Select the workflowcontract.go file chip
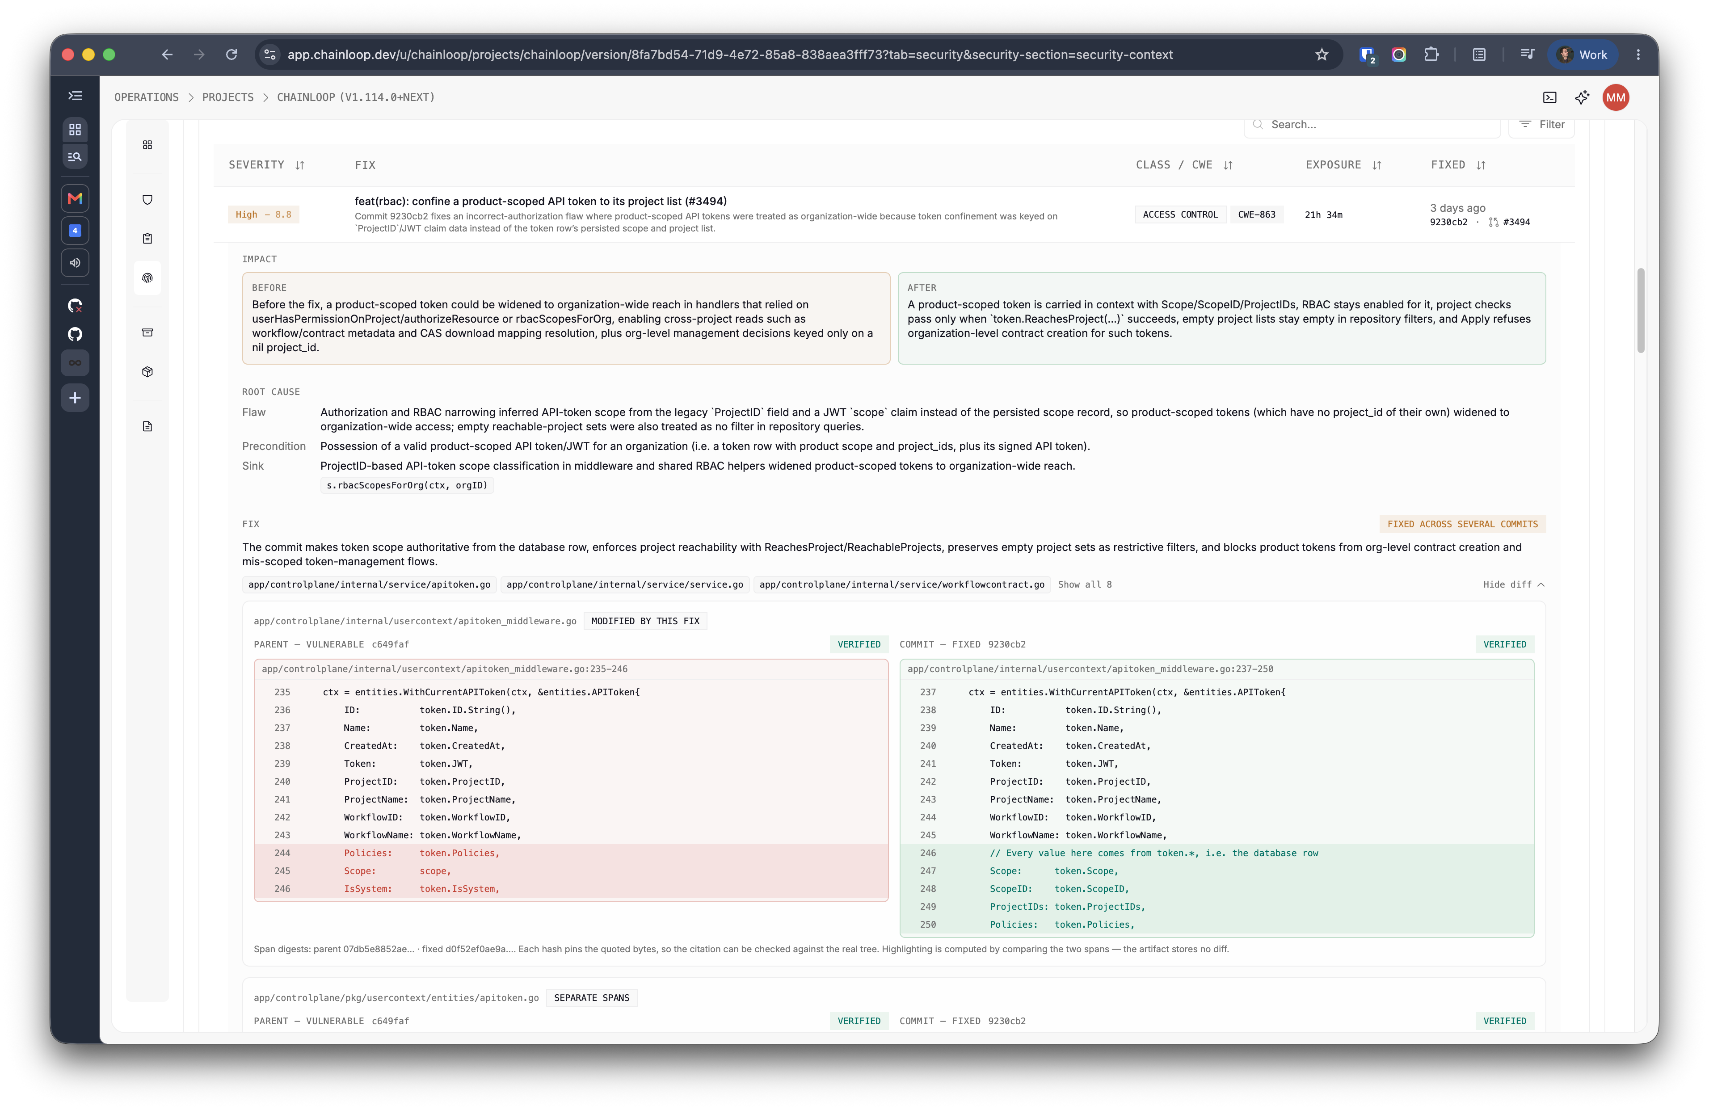 [x=902, y=584]
